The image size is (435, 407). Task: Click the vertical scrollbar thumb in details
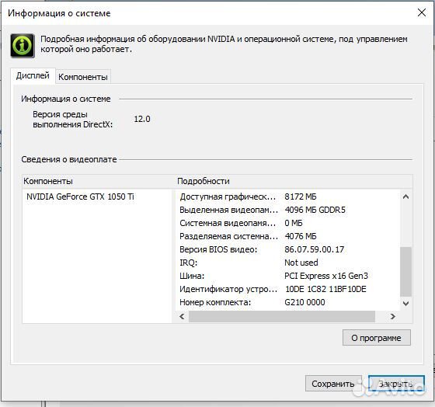tap(405, 271)
